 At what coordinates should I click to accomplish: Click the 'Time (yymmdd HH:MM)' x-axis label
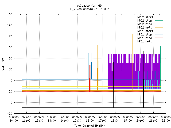pyautogui.click(x=90, y=126)
